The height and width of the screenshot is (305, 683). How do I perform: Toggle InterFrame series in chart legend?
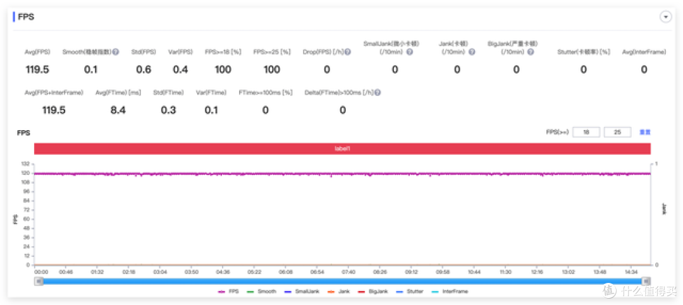point(450,292)
